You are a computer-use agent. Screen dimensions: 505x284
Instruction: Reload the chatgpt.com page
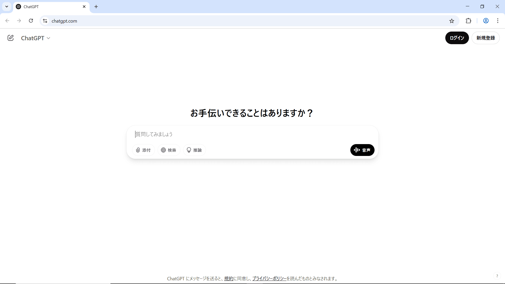tap(31, 21)
